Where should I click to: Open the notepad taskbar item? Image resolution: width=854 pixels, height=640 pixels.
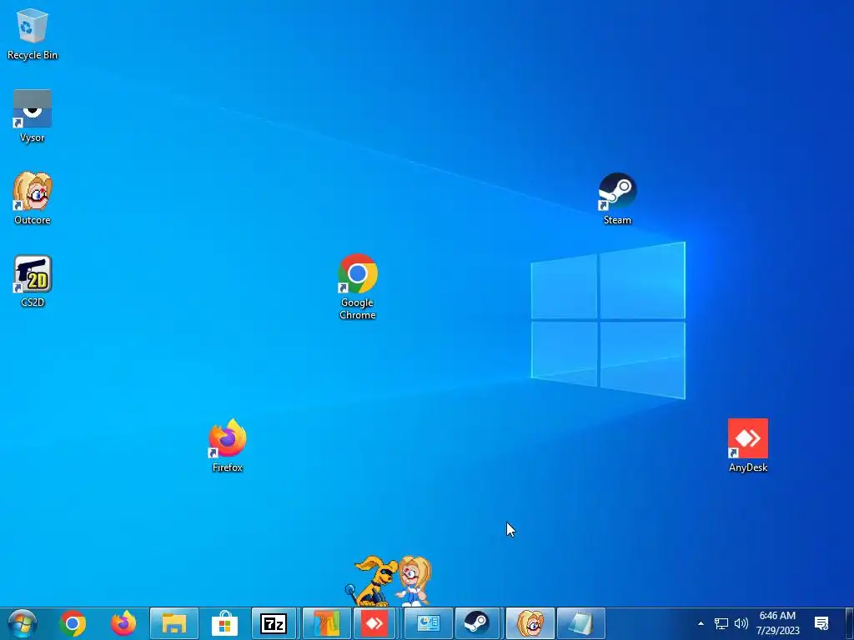(581, 623)
